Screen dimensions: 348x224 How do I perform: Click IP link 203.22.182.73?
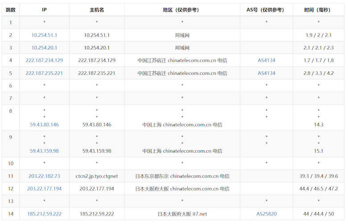pyautogui.click(x=44, y=176)
